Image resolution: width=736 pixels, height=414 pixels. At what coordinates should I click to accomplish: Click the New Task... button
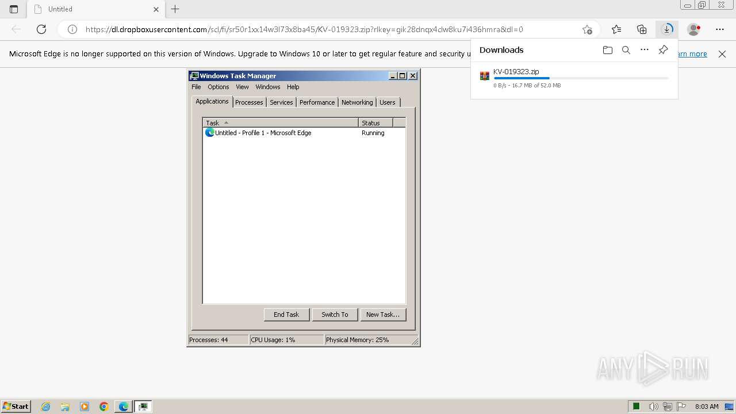click(383, 315)
